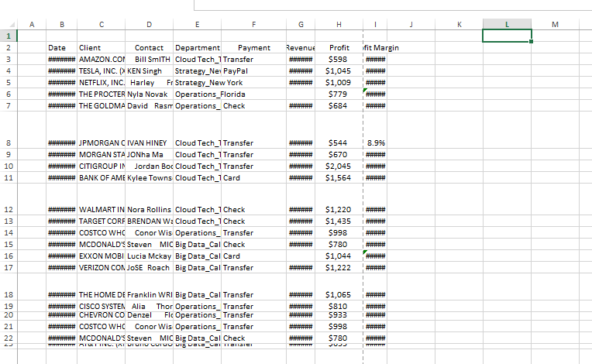Select the NETFLIX, INC. client cell

(x=102, y=83)
